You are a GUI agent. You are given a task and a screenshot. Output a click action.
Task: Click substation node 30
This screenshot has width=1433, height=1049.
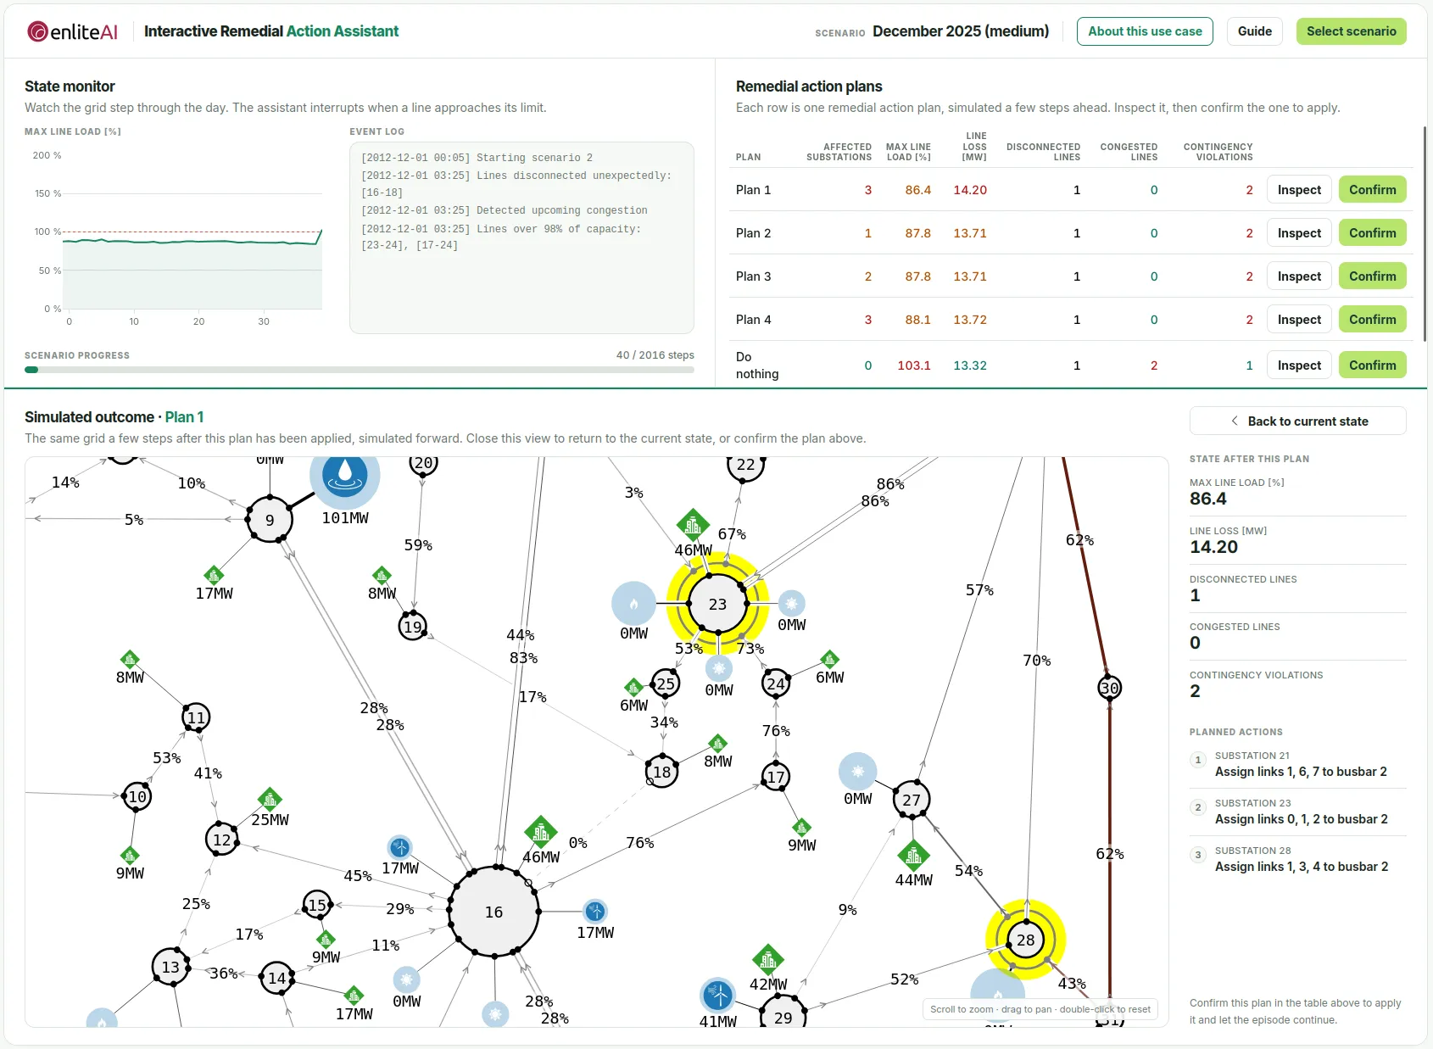1109,688
